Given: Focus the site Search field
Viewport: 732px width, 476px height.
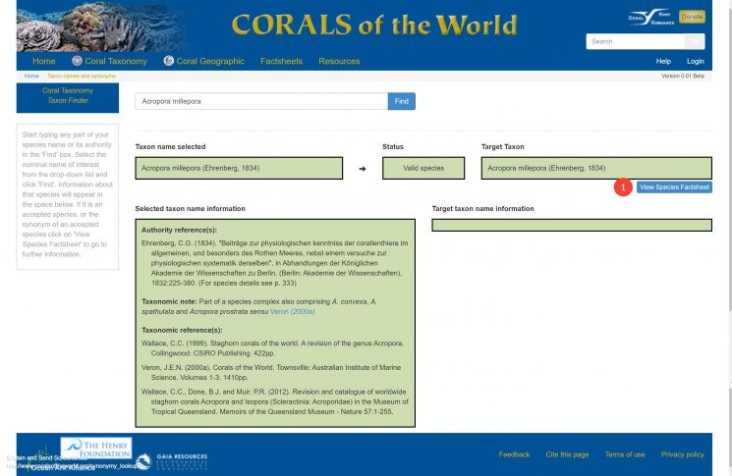Looking at the screenshot, I should 636,41.
